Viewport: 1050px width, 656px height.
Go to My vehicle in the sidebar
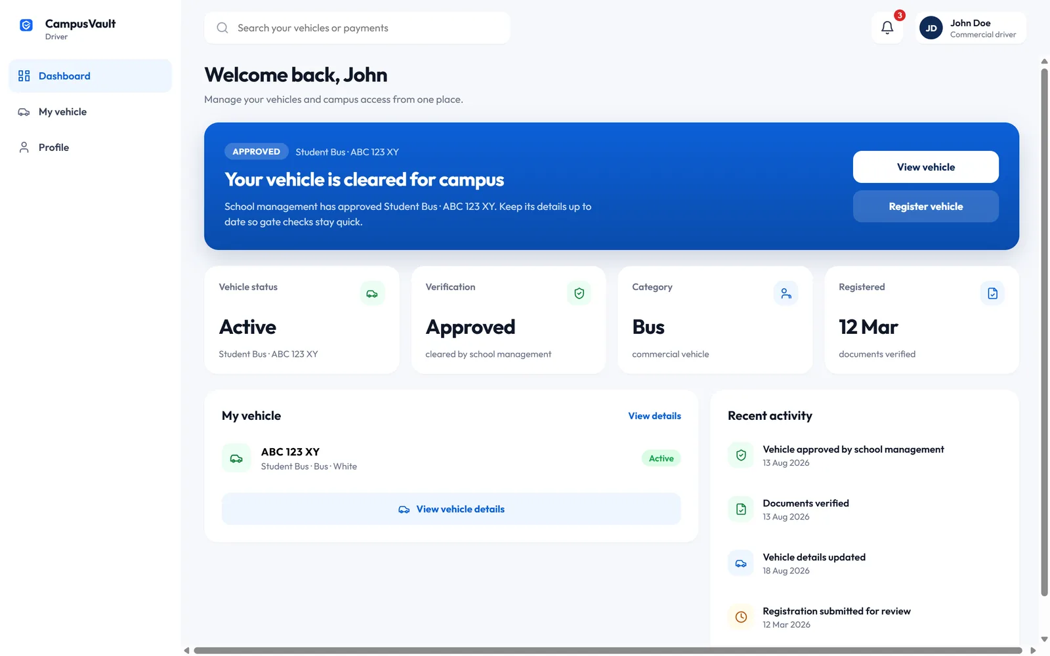[91, 112]
